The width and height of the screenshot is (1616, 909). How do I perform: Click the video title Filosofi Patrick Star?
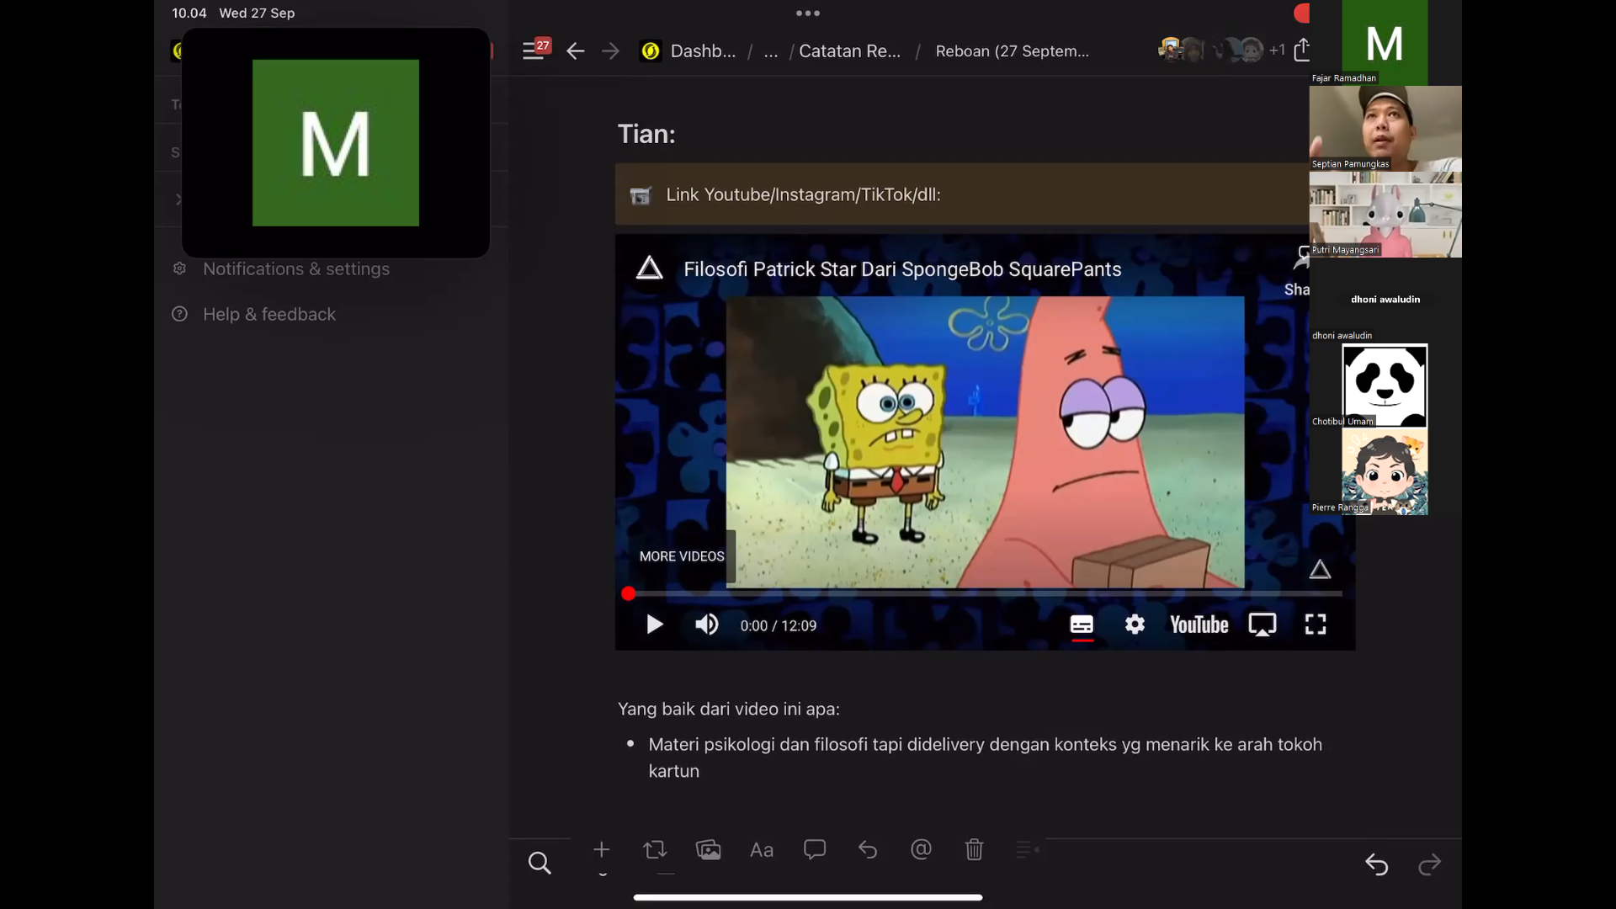[902, 269]
